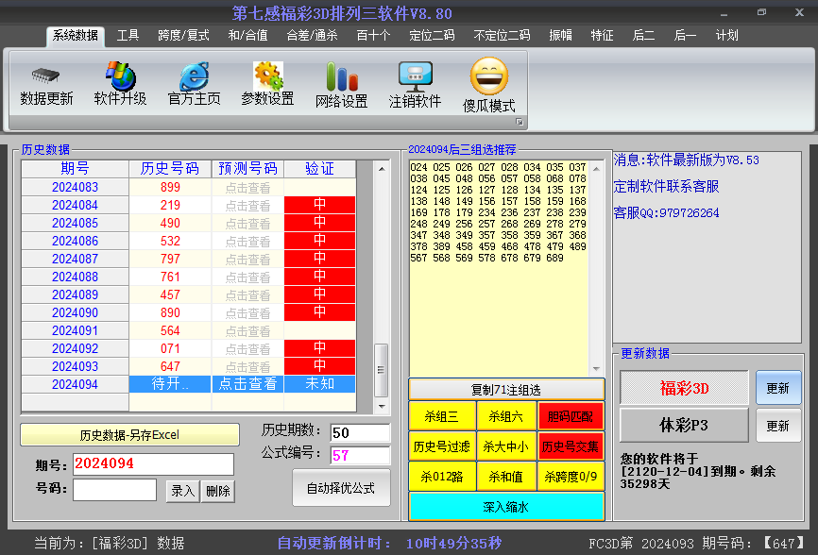Open the 振幅 tab
The height and width of the screenshot is (555, 818).
coord(560,36)
